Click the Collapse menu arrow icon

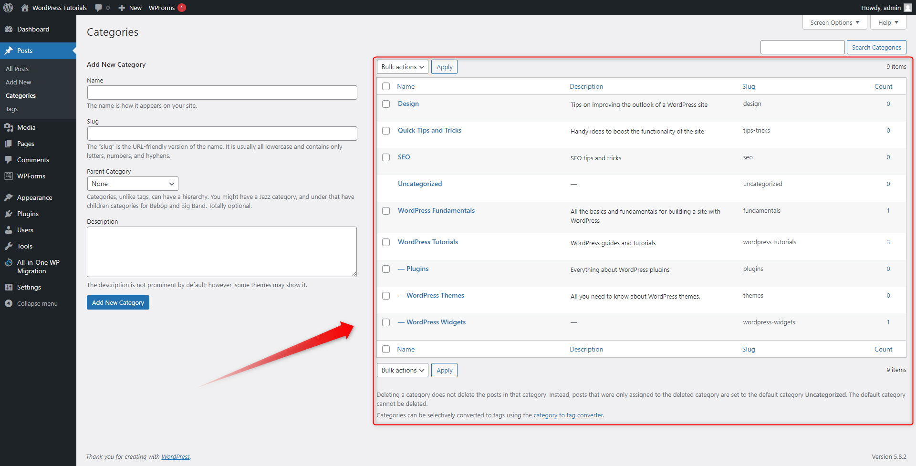pyautogui.click(x=9, y=303)
